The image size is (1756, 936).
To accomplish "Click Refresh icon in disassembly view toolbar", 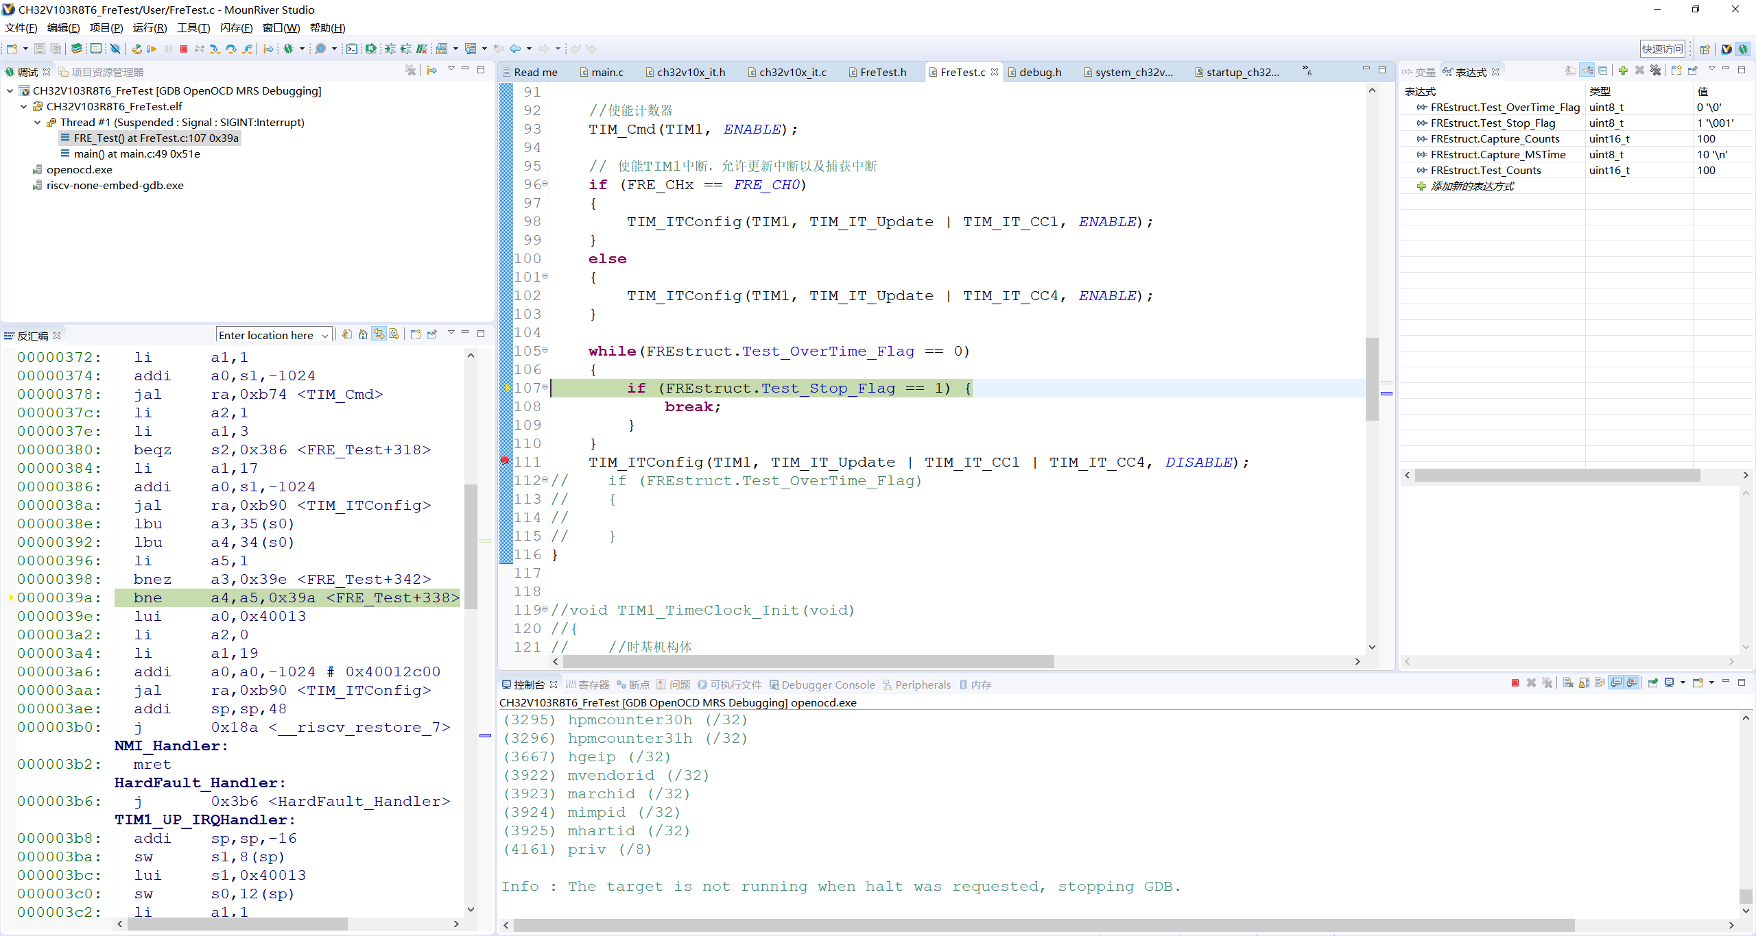I will point(347,334).
